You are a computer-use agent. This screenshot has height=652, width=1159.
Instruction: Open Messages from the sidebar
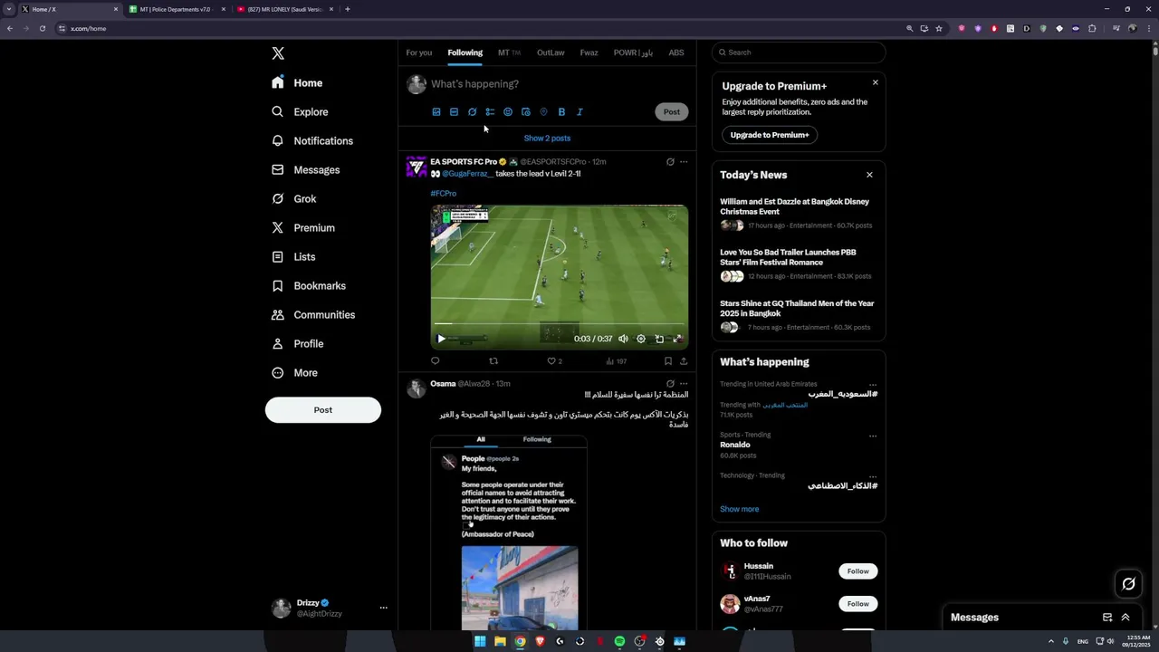[x=305, y=169]
